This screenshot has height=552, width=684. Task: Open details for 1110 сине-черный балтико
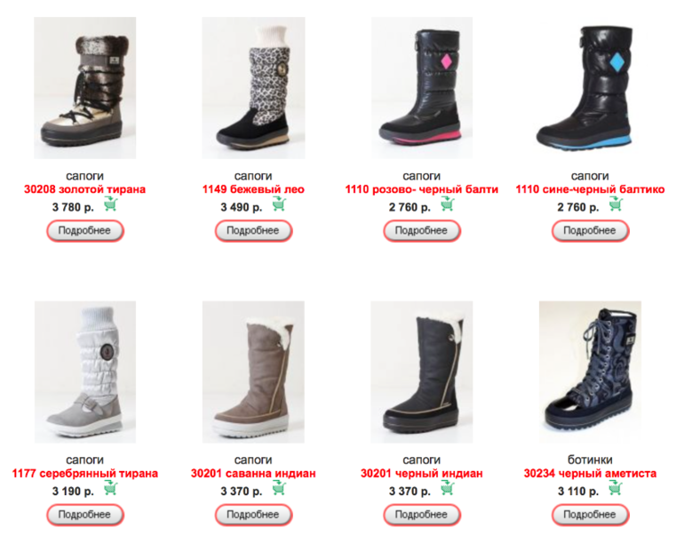[590, 231]
